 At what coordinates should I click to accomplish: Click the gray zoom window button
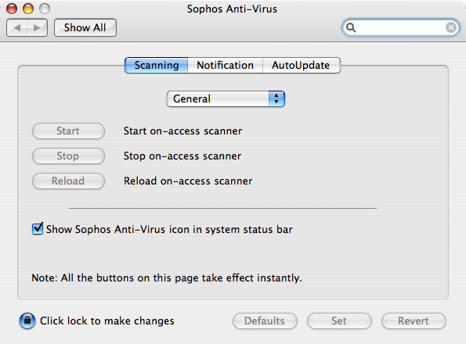tap(45, 9)
